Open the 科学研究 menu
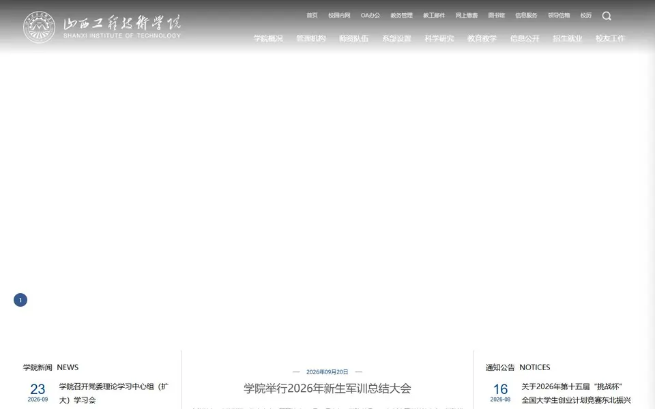Viewport: 655px width, 409px height. tap(439, 38)
